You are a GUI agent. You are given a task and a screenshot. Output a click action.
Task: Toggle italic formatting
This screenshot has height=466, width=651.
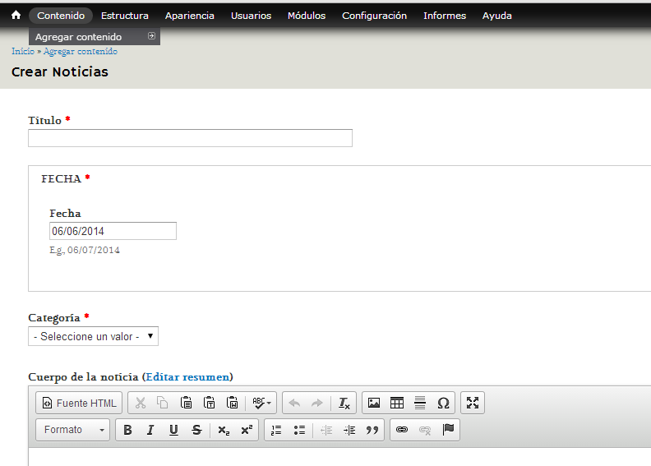(150, 430)
